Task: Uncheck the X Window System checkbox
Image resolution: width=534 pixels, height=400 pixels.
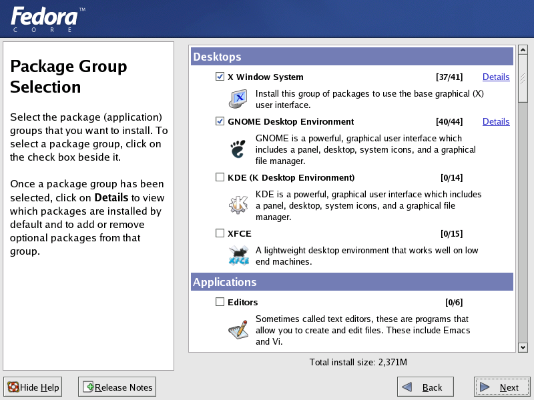Action: point(220,77)
